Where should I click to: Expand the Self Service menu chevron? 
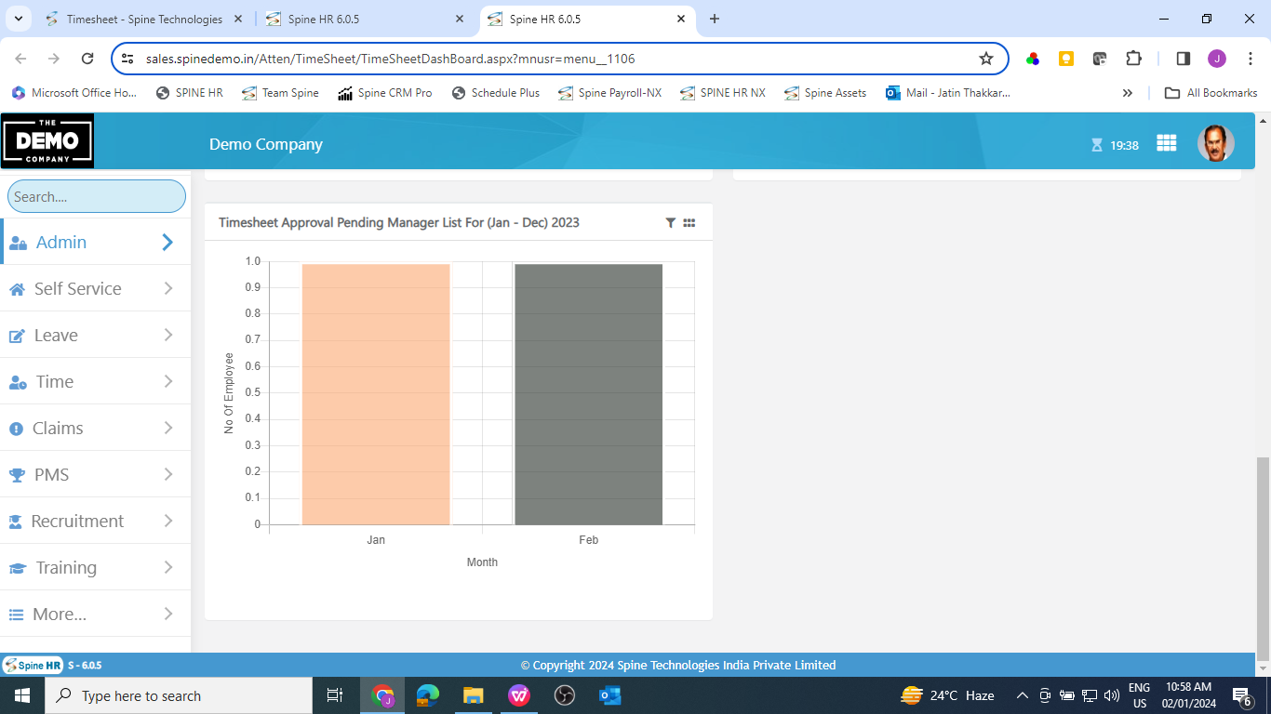pyautogui.click(x=168, y=288)
